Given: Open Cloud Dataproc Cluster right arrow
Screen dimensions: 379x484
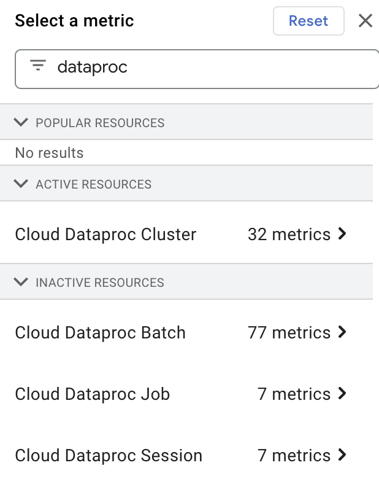Looking at the screenshot, I should 343,234.
